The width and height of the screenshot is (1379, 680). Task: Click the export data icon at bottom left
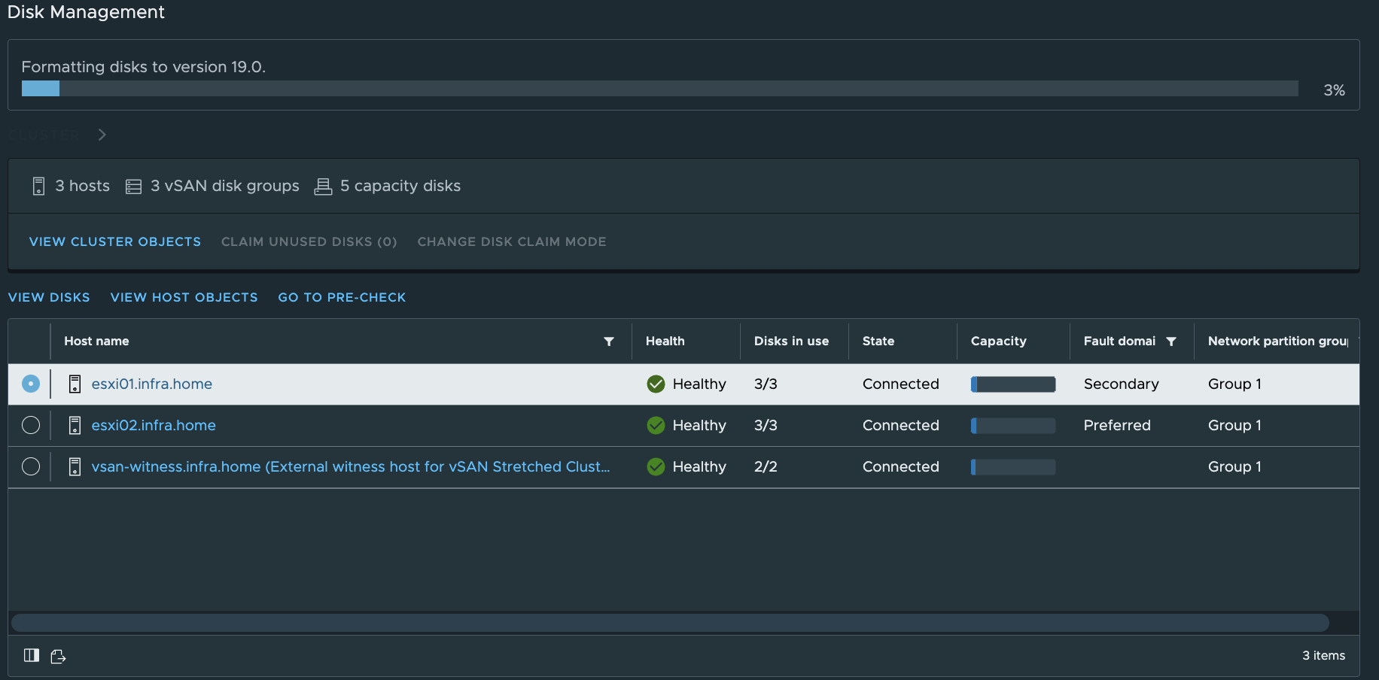pos(59,656)
